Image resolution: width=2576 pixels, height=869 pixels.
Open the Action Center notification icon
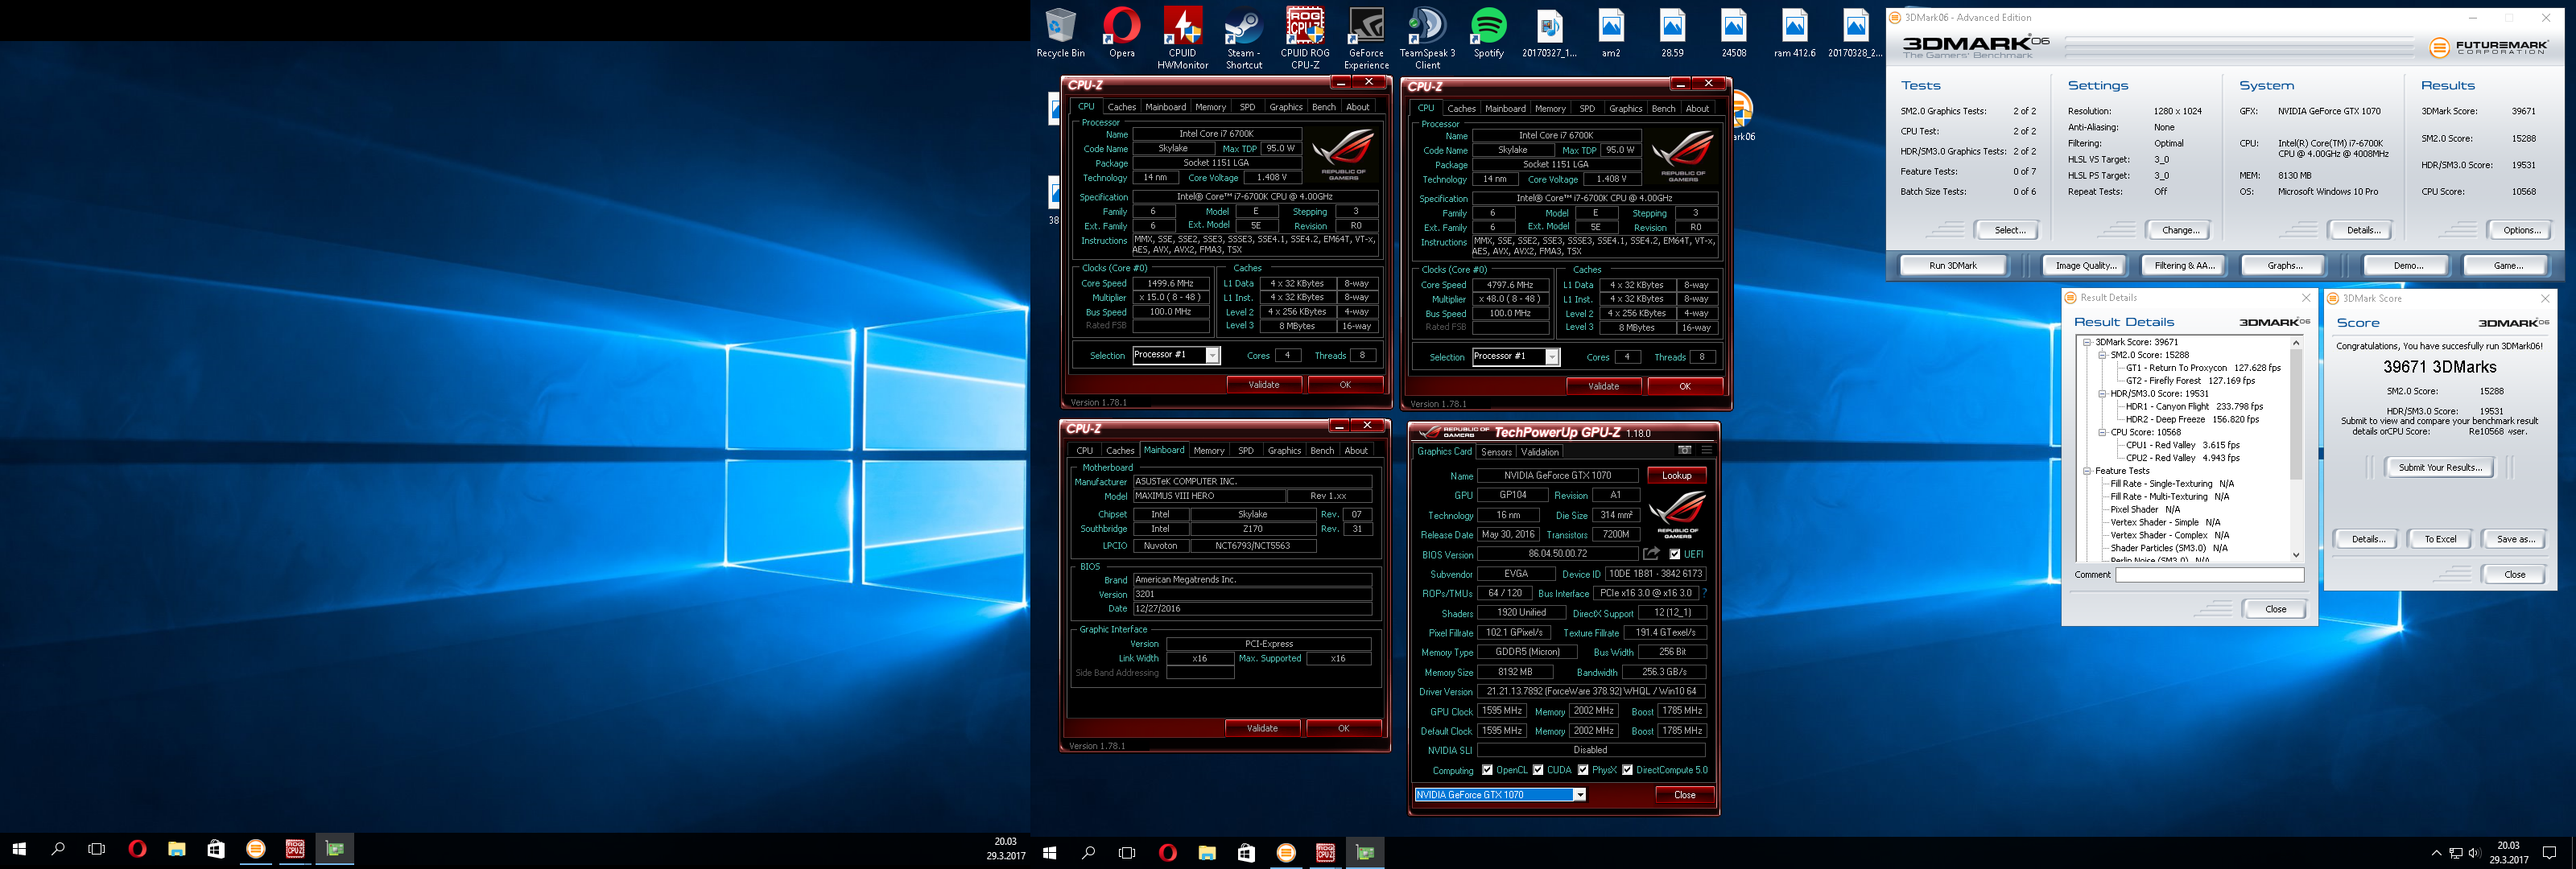pos(2549,852)
